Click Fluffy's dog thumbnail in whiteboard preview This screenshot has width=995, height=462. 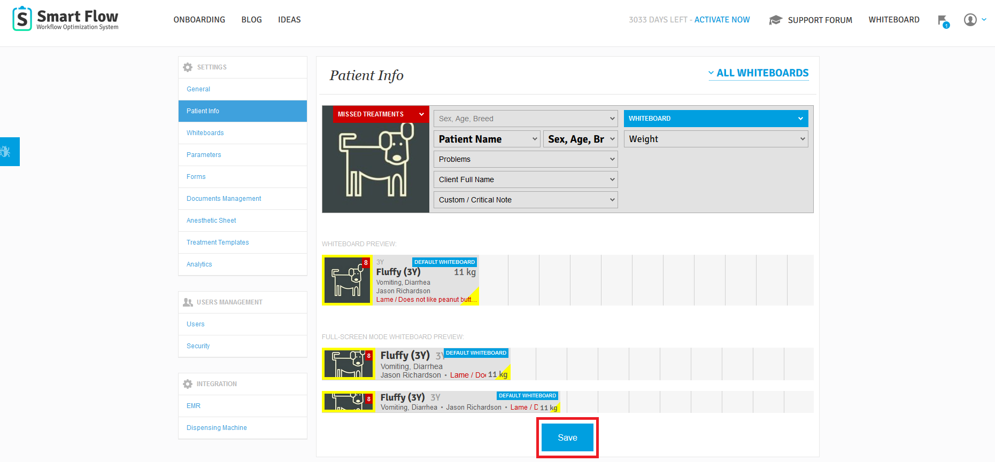(347, 280)
